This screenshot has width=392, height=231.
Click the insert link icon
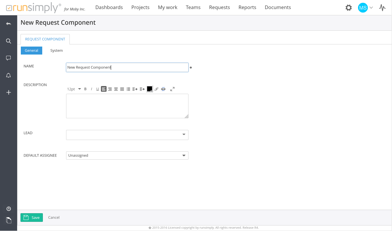tap(156, 89)
